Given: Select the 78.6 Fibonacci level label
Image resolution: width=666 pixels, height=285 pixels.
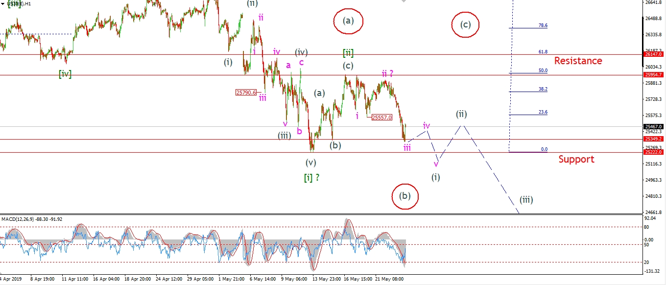Looking at the screenshot, I should [543, 25].
